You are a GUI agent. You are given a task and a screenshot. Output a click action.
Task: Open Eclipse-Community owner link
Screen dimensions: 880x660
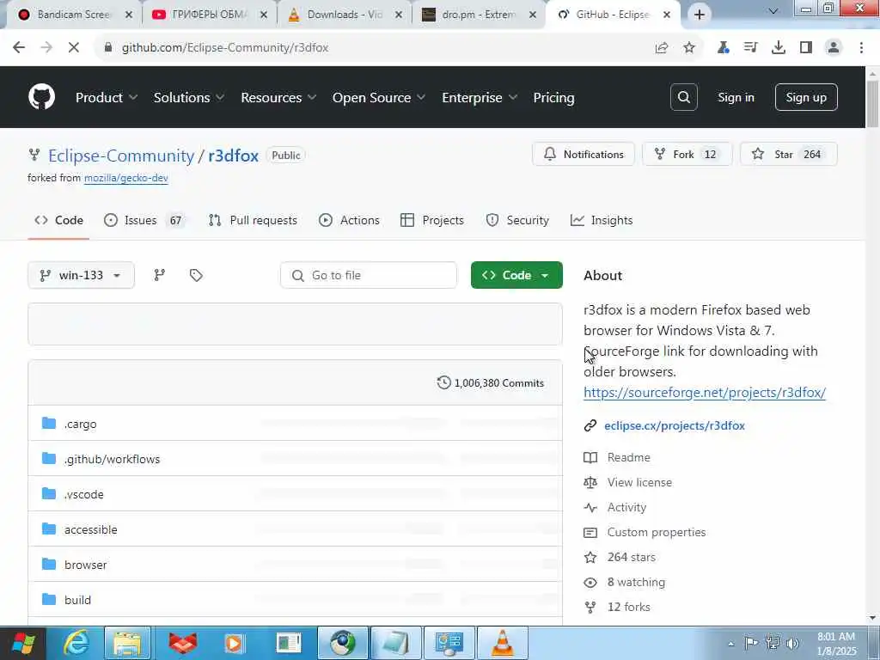121,156
